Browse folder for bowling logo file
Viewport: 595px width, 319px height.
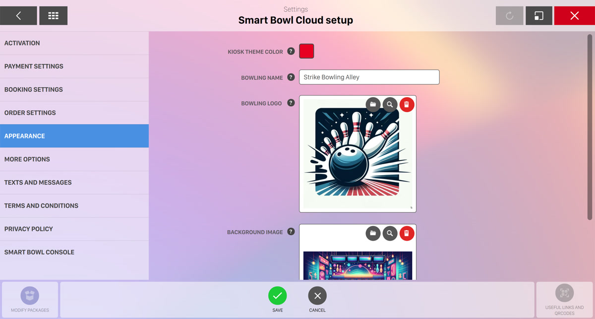(x=373, y=104)
